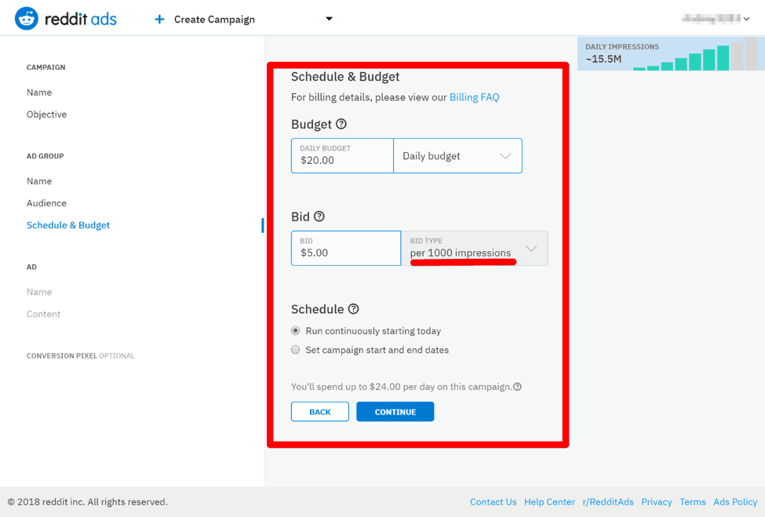Open the Bid Type dropdown
Image resolution: width=765 pixels, height=517 pixels.
point(474,249)
